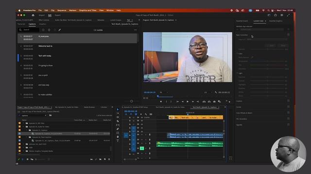This screenshot has height=174, width=311.
Task: Switch to Essential Graphics tab
Action: (x=276, y=21)
